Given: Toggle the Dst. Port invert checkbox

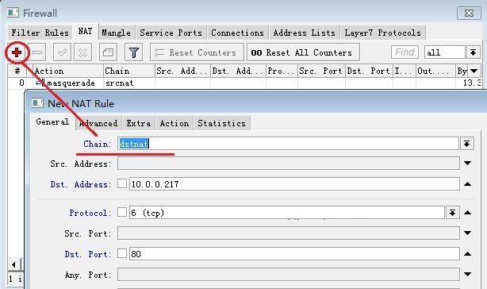Looking at the screenshot, I should (122, 253).
